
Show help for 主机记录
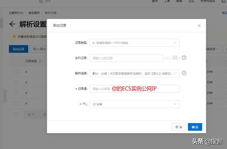coord(184,58)
